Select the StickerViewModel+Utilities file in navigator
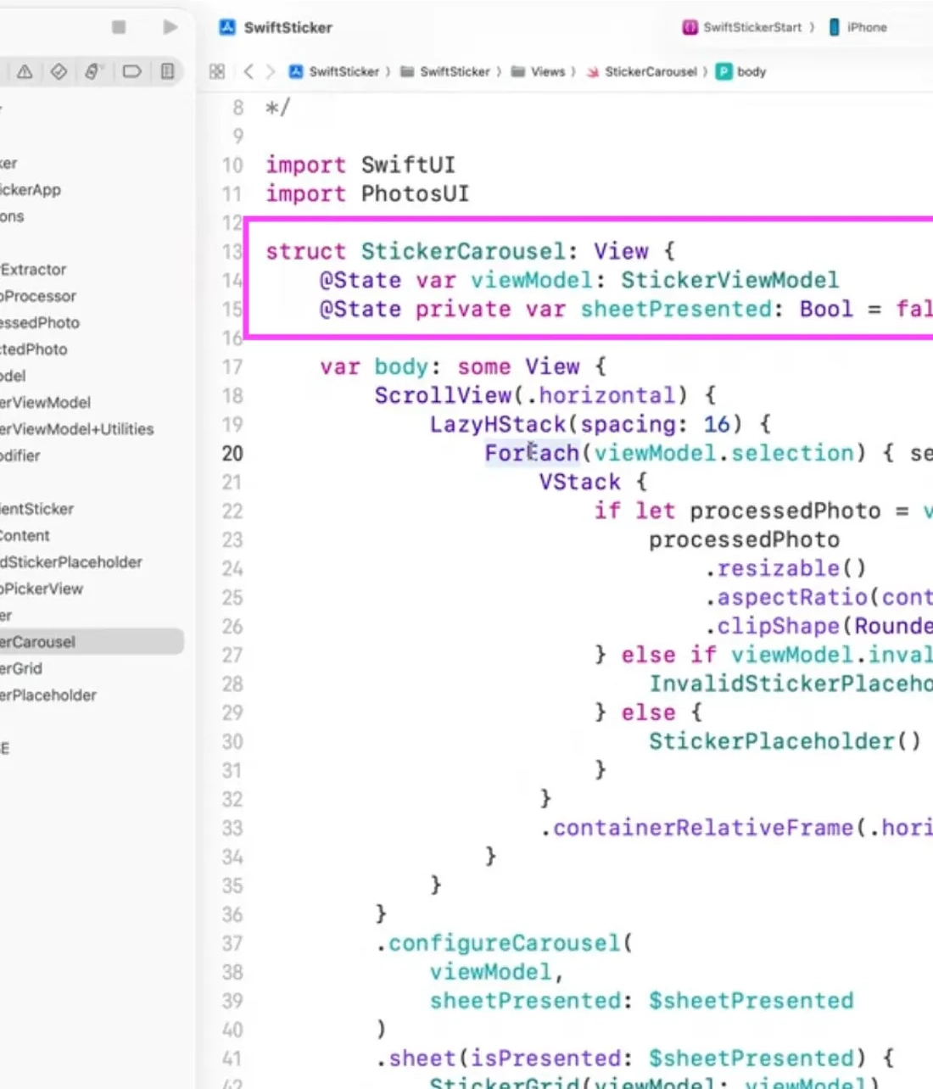 (77, 429)
